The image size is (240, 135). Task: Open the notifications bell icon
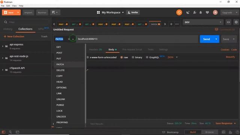[x=201, y=12]
